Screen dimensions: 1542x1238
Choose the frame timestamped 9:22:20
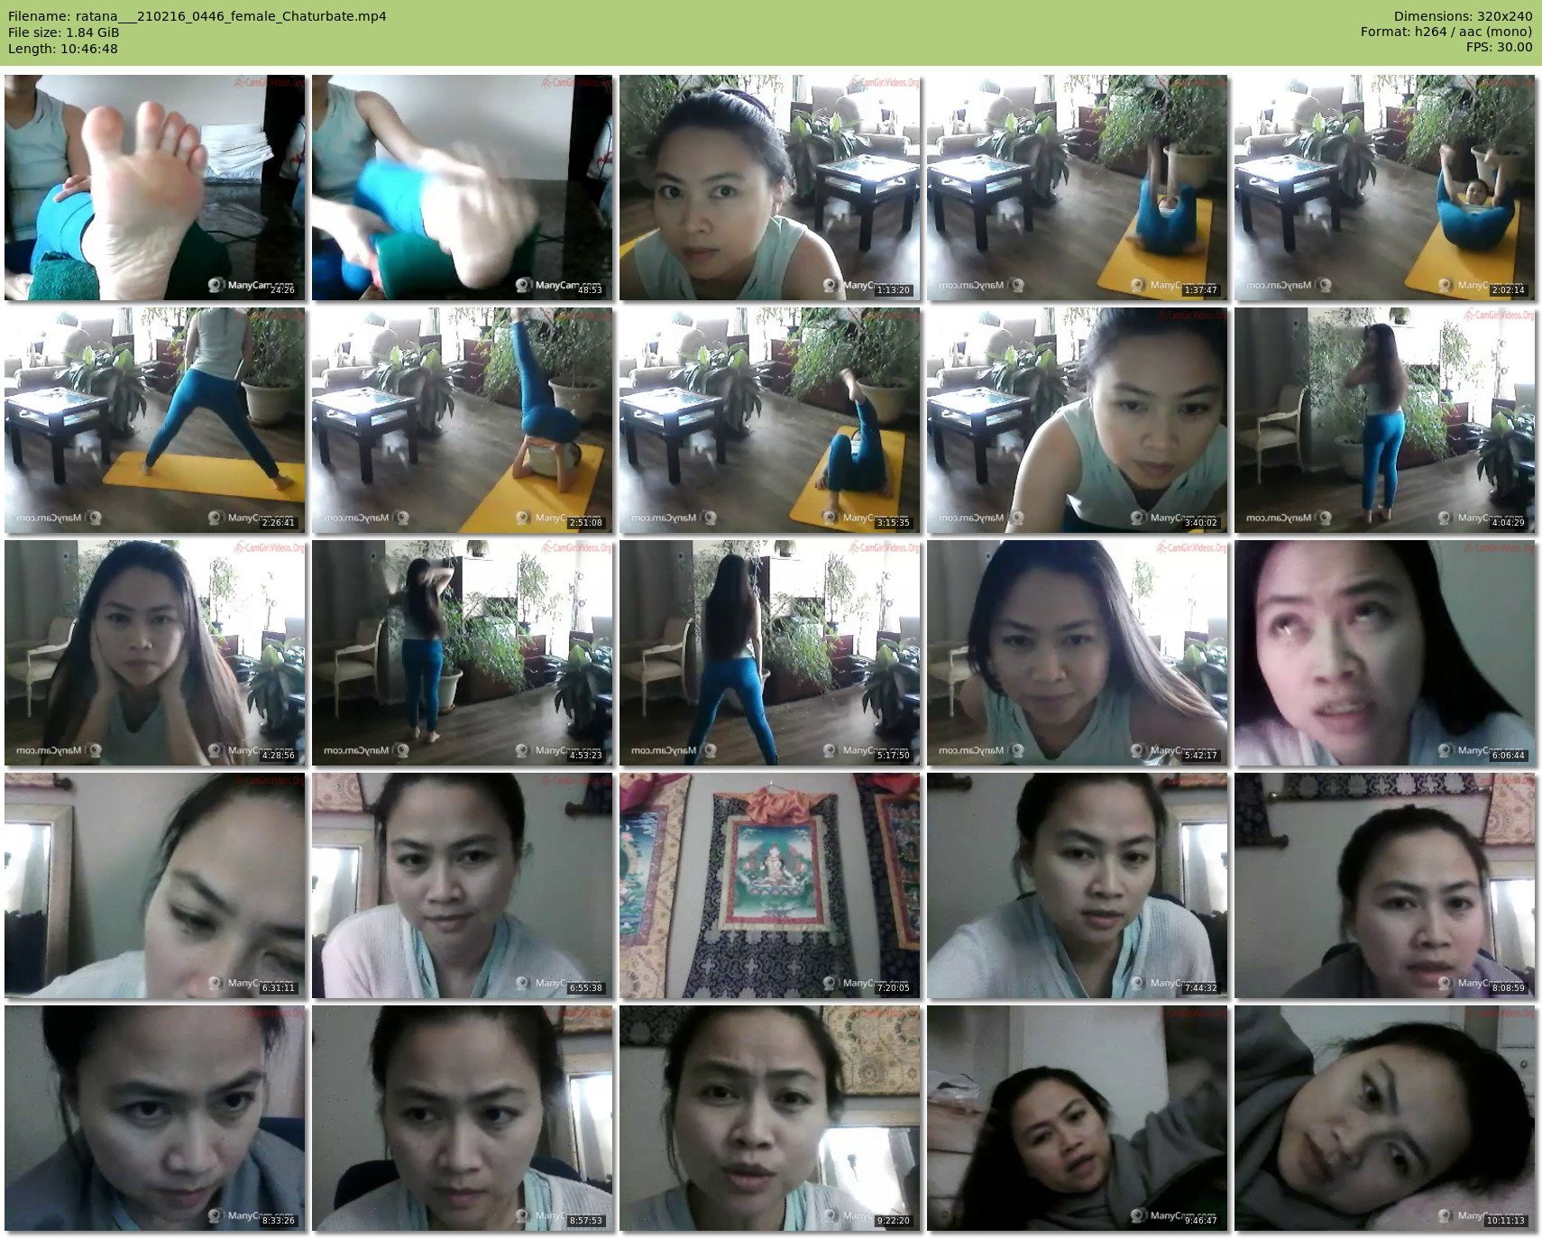769,1118
